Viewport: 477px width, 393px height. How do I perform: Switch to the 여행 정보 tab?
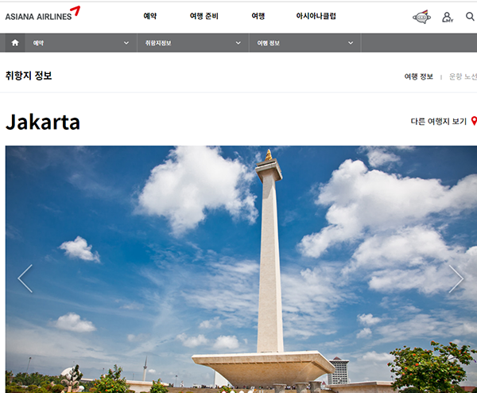tap(418, 76)
